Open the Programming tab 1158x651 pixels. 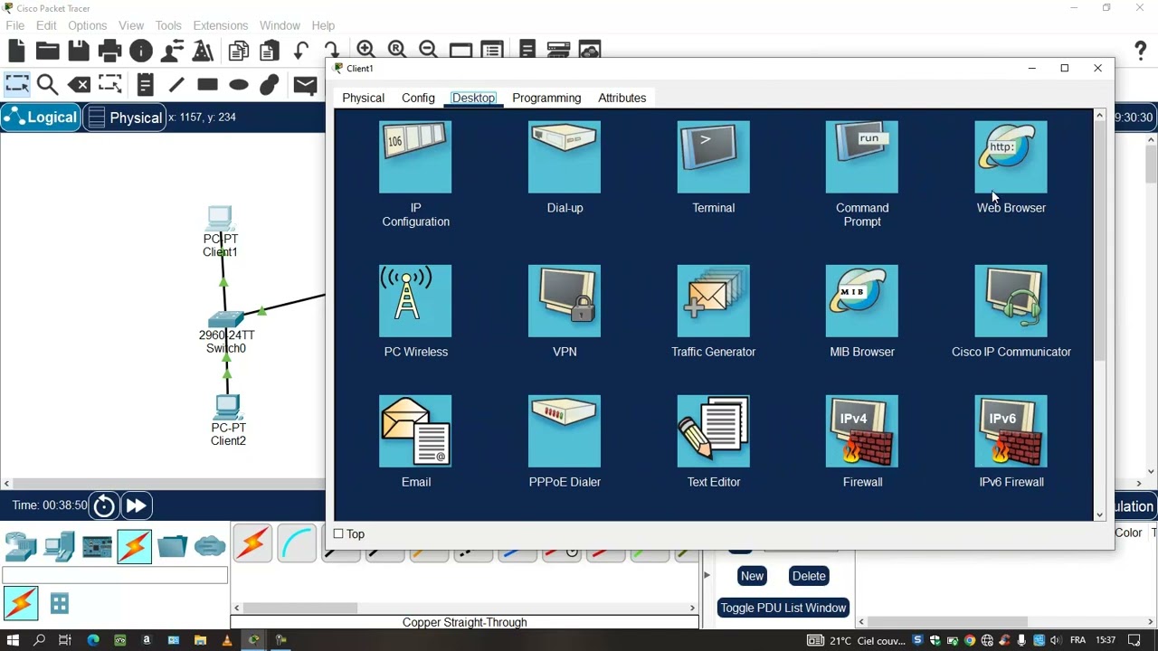pyautogui.click(x=546, y=98)
